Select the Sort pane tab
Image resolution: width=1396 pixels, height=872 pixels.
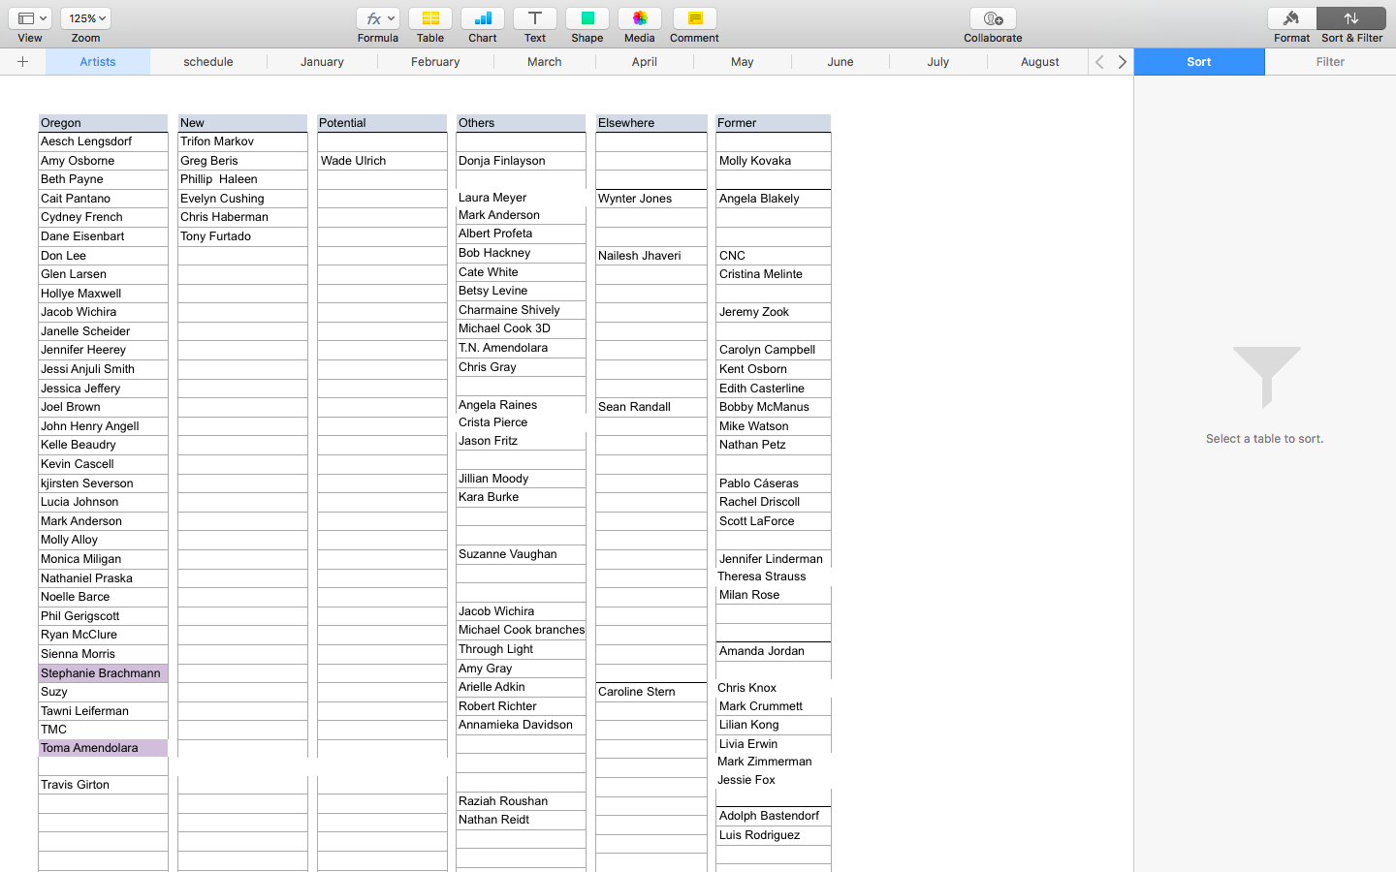[1199, 62]
